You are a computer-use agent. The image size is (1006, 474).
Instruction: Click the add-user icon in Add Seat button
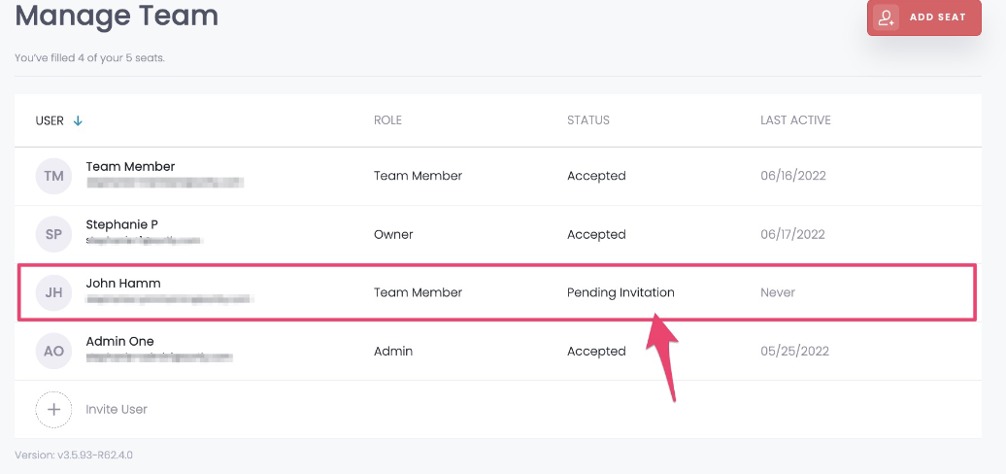tap(886, 17)
